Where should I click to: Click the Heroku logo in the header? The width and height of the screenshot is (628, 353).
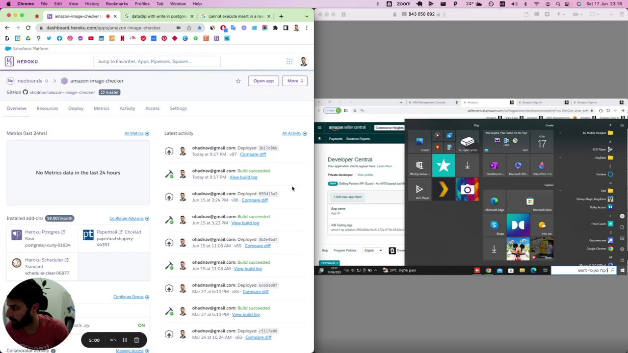tap(22, 61)
